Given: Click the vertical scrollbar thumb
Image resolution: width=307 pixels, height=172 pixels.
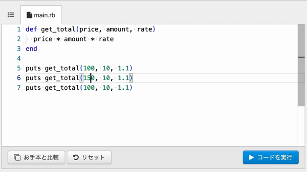Looking at the screenshot, I should point(301,65).
